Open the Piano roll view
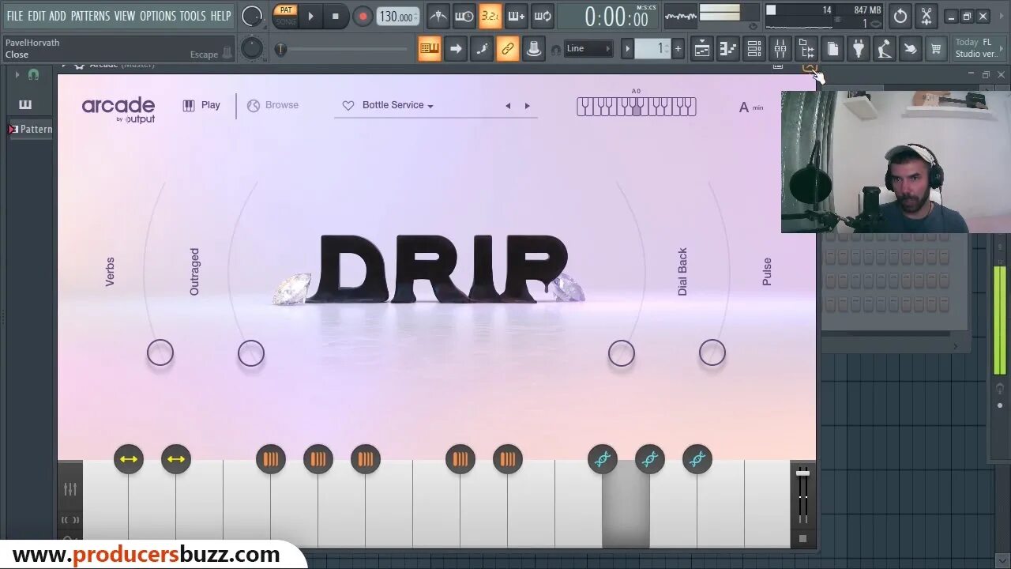Viewport: 1011px width, 569px height. coord(728,49)
